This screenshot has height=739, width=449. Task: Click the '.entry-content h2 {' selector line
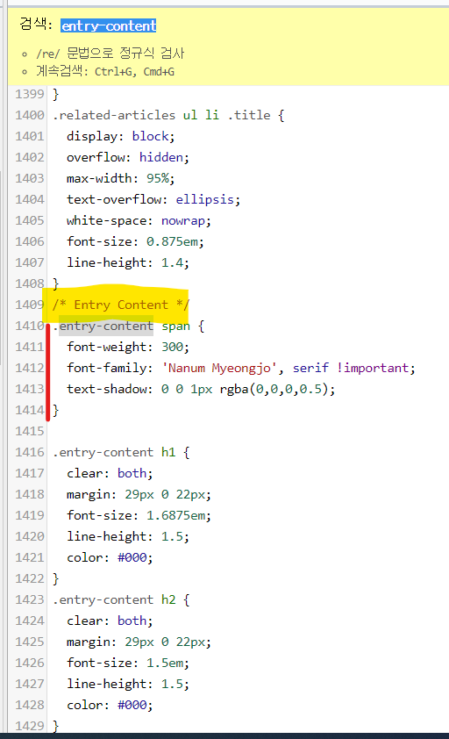(121, 599)
